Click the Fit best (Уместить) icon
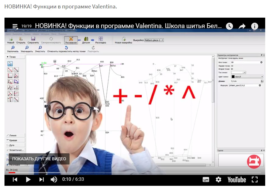This screenshot has height=190, width=268. (40, 48)
